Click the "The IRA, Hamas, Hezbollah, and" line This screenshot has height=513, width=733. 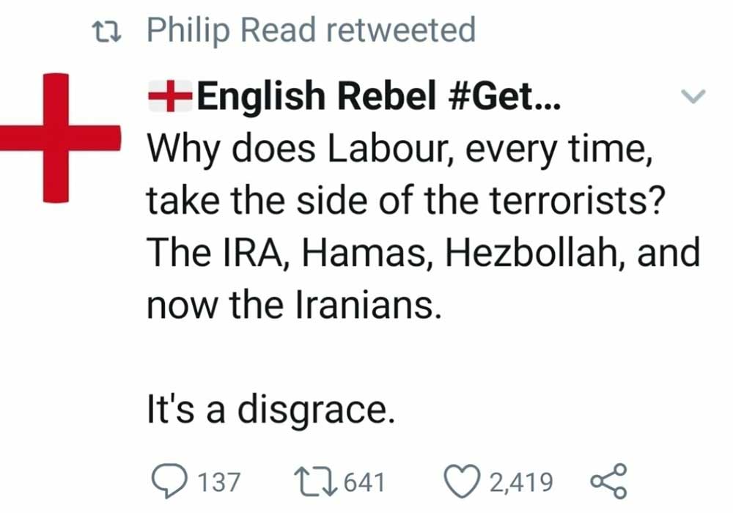click(x=424, y=254)
